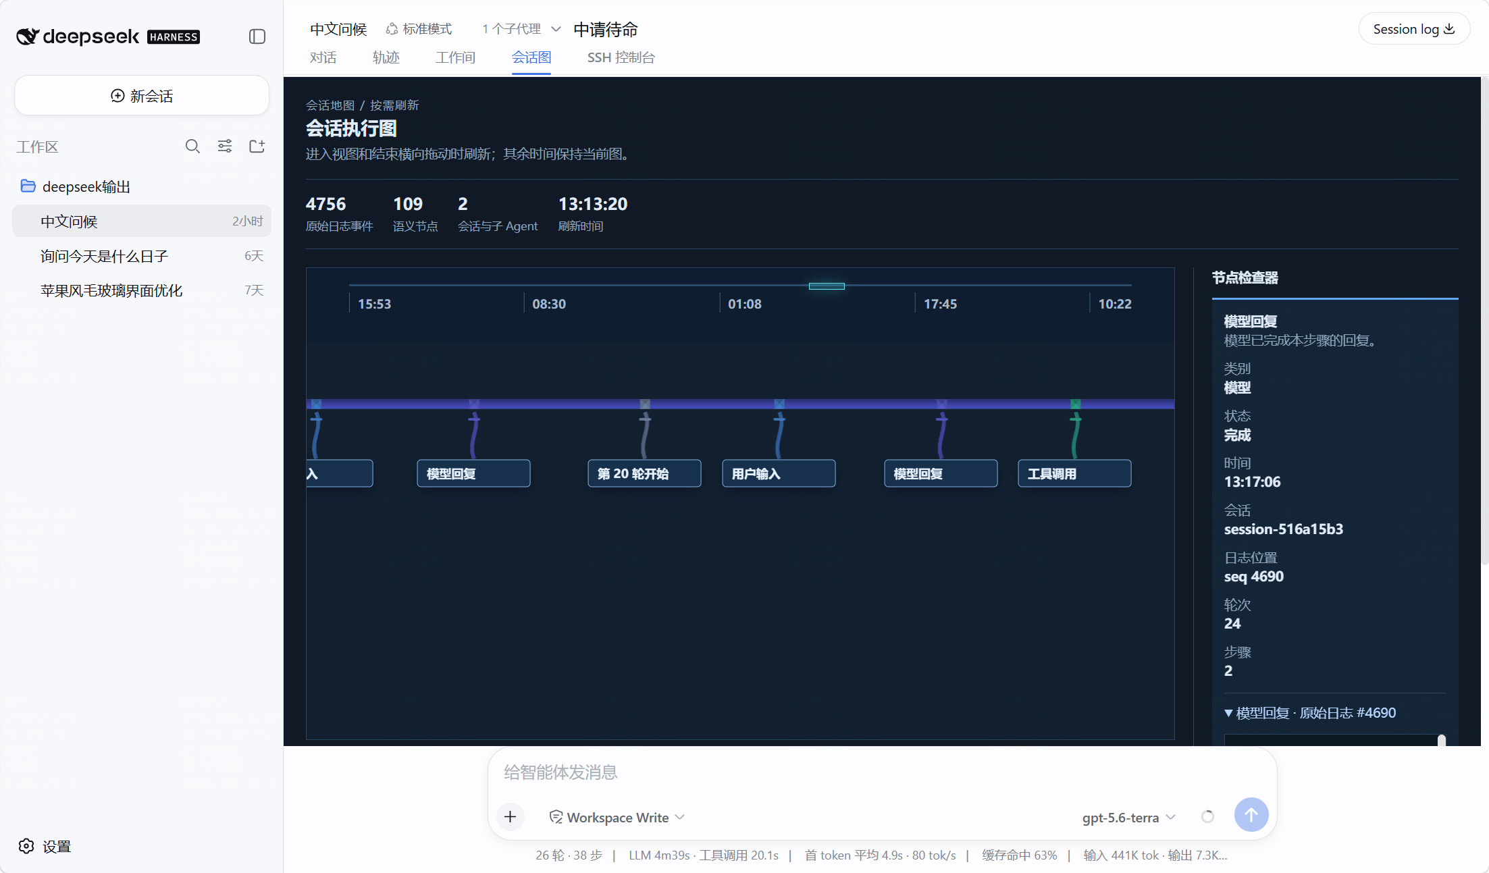Select the 模型回复 node near 17:45
Screen dimensions: 1489x873
(941, 473)
